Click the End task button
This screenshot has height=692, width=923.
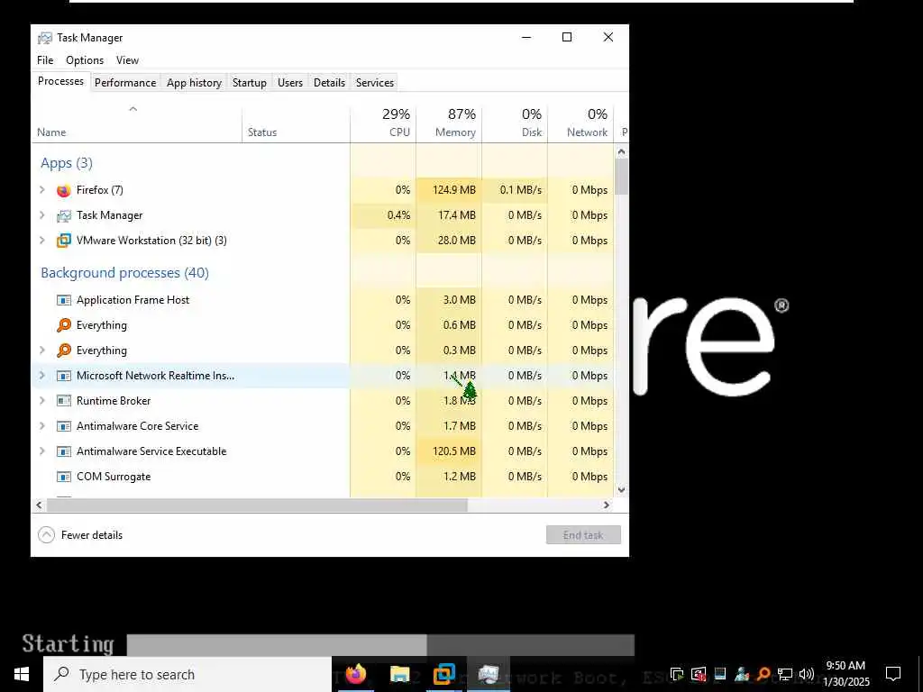(x=583, y=535)
